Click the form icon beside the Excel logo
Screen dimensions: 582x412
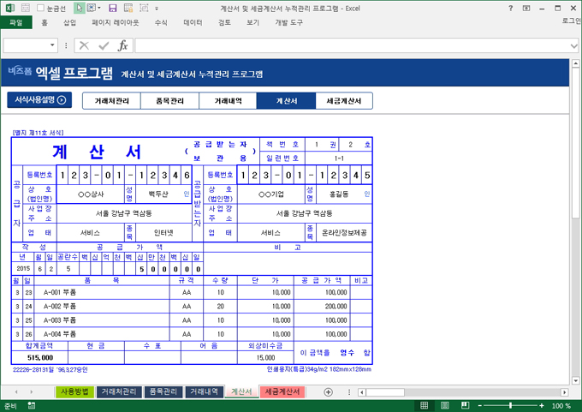click(x=26, y=8)
